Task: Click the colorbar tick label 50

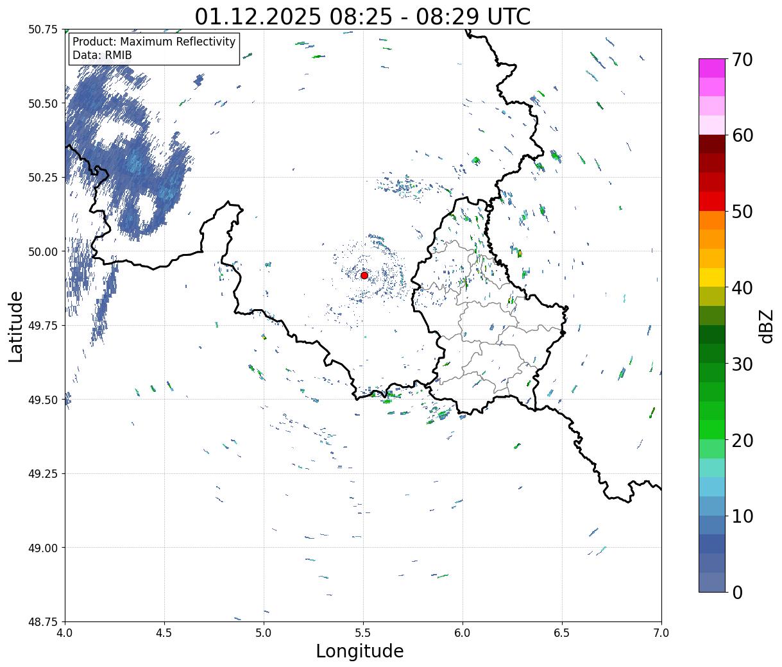Action: click(742, 212)
